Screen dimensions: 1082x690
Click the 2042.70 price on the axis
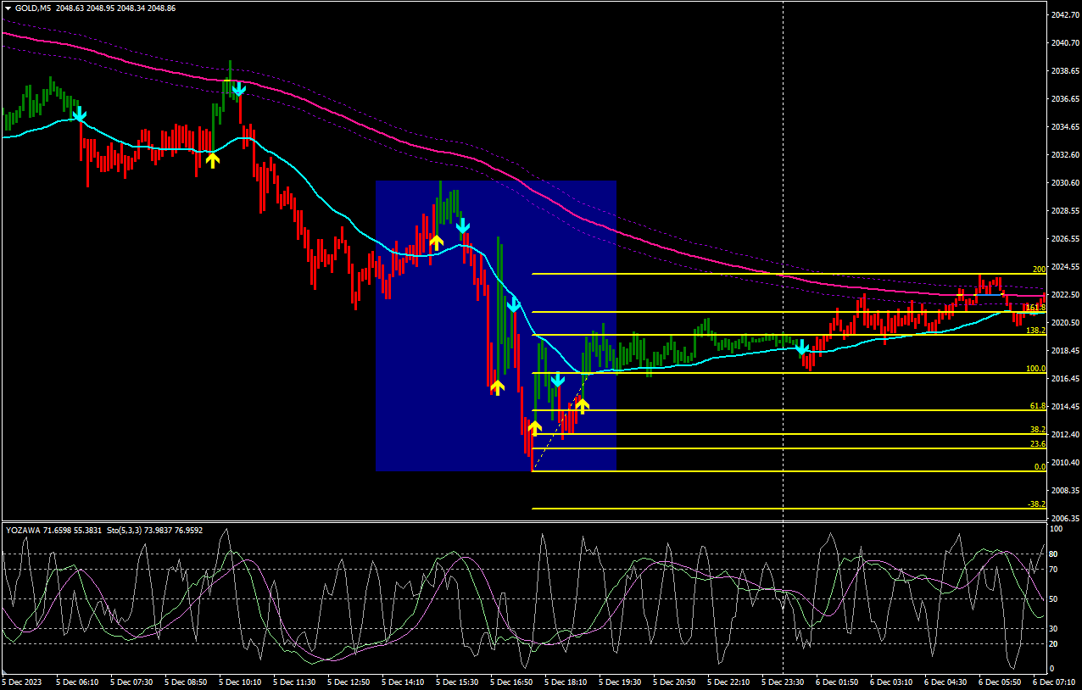[1064, 15]
